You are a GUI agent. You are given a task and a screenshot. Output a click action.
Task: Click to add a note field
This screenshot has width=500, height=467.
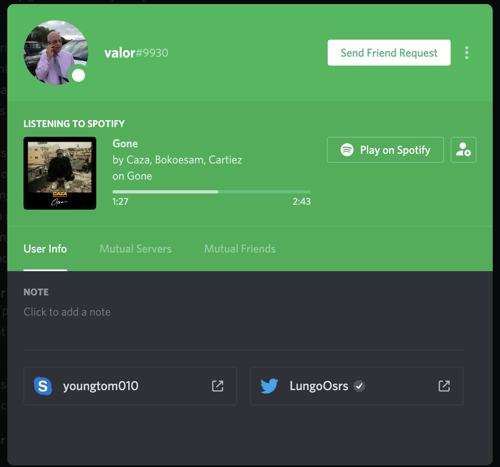[x=67, y=312]
